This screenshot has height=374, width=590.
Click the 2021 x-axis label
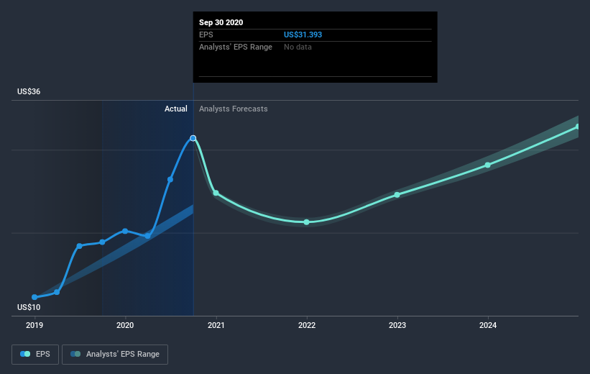coord(216,325)
